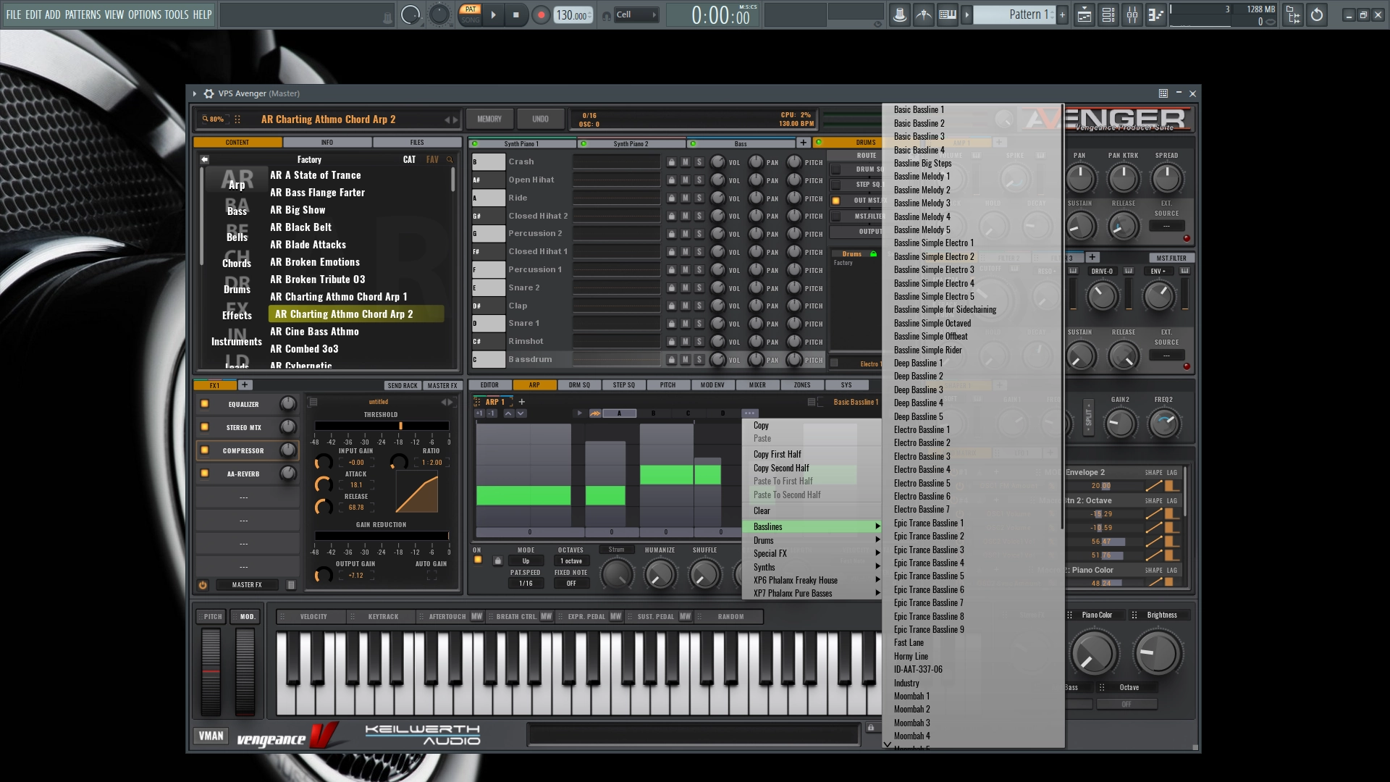Screen dimensions: 1390x782
Task: Click the tempo tapper icon
Action: [924, 14]
